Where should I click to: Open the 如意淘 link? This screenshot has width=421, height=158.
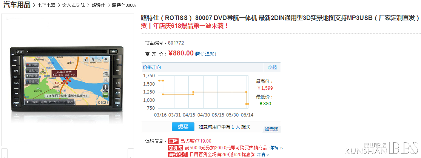tap(271, 129)
